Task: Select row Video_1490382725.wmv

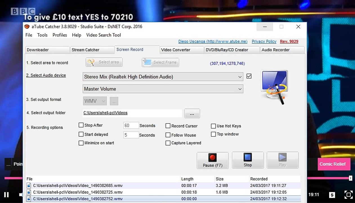Action: pos(163,192)
